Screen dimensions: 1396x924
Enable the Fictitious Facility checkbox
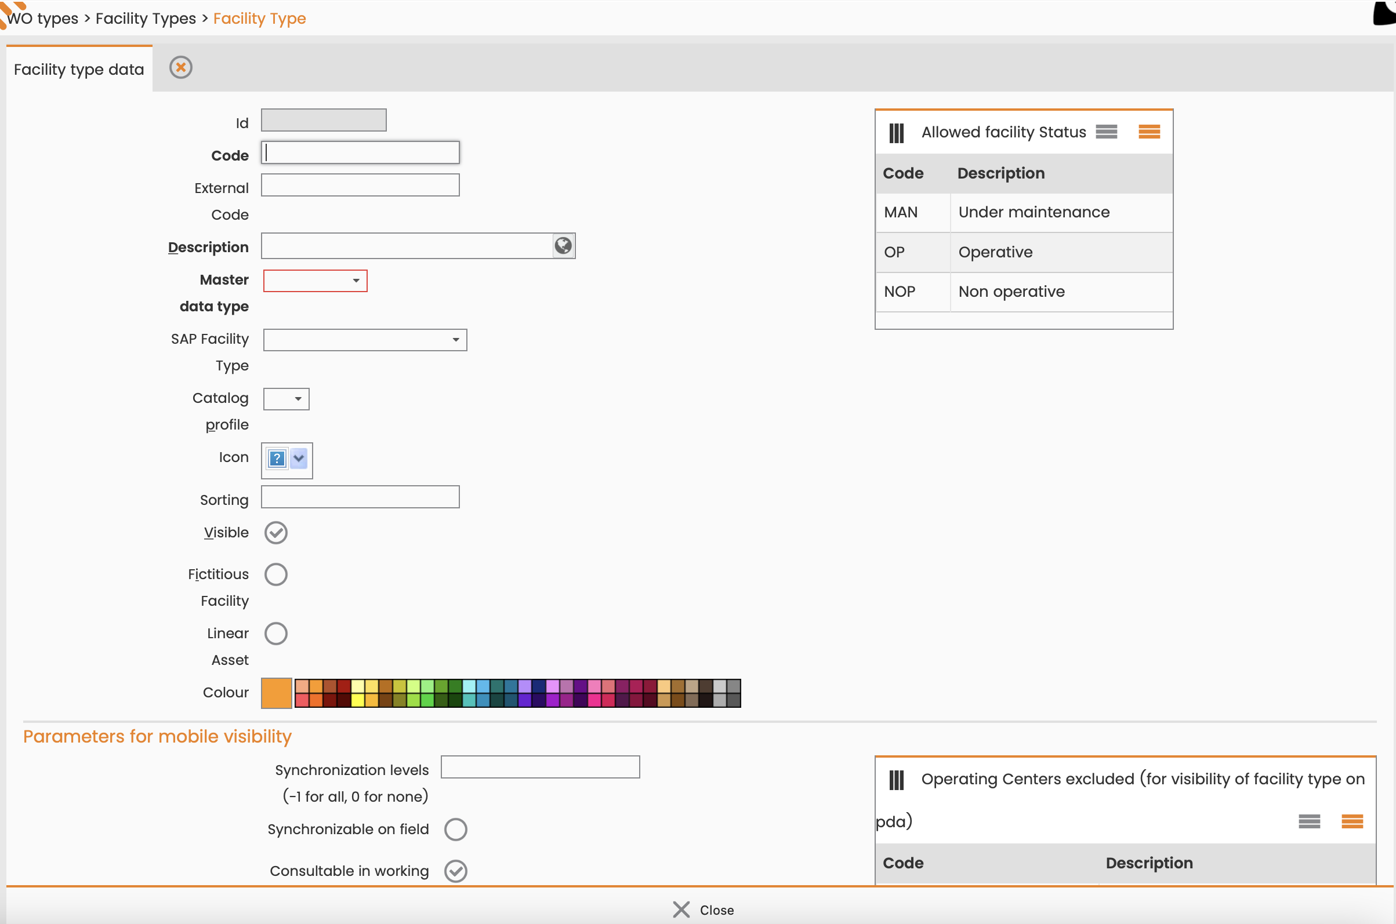click(x=276, y=574)
